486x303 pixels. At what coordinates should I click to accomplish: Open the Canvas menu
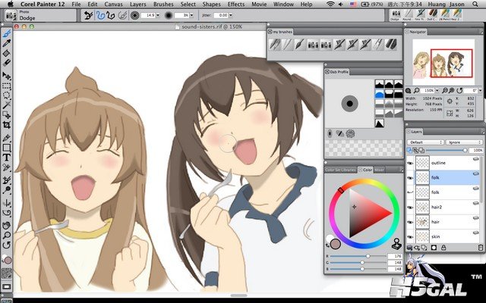coord(113,5)
